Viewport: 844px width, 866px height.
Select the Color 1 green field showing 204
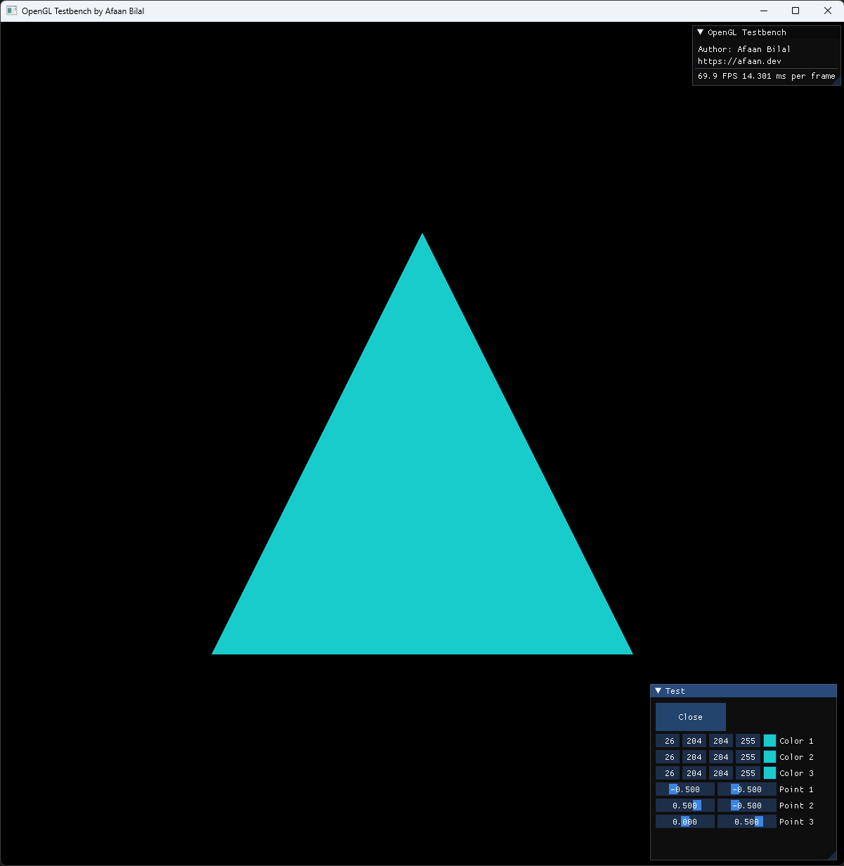click(694, 741)
